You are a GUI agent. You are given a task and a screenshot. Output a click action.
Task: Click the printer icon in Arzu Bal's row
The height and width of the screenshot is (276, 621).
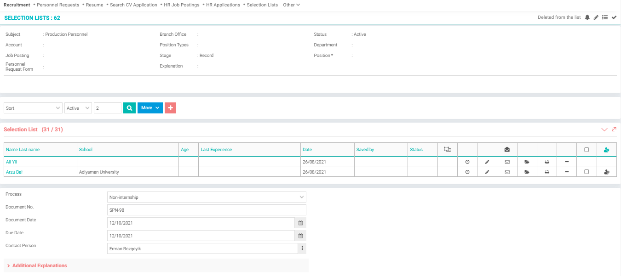[x=547, y=172]
